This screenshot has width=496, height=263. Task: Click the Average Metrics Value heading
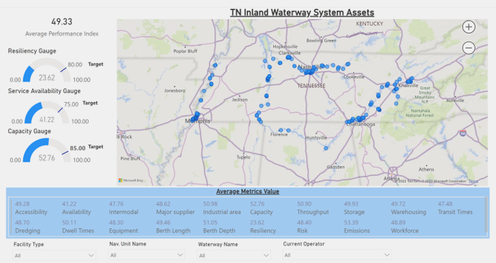[248, 191]
